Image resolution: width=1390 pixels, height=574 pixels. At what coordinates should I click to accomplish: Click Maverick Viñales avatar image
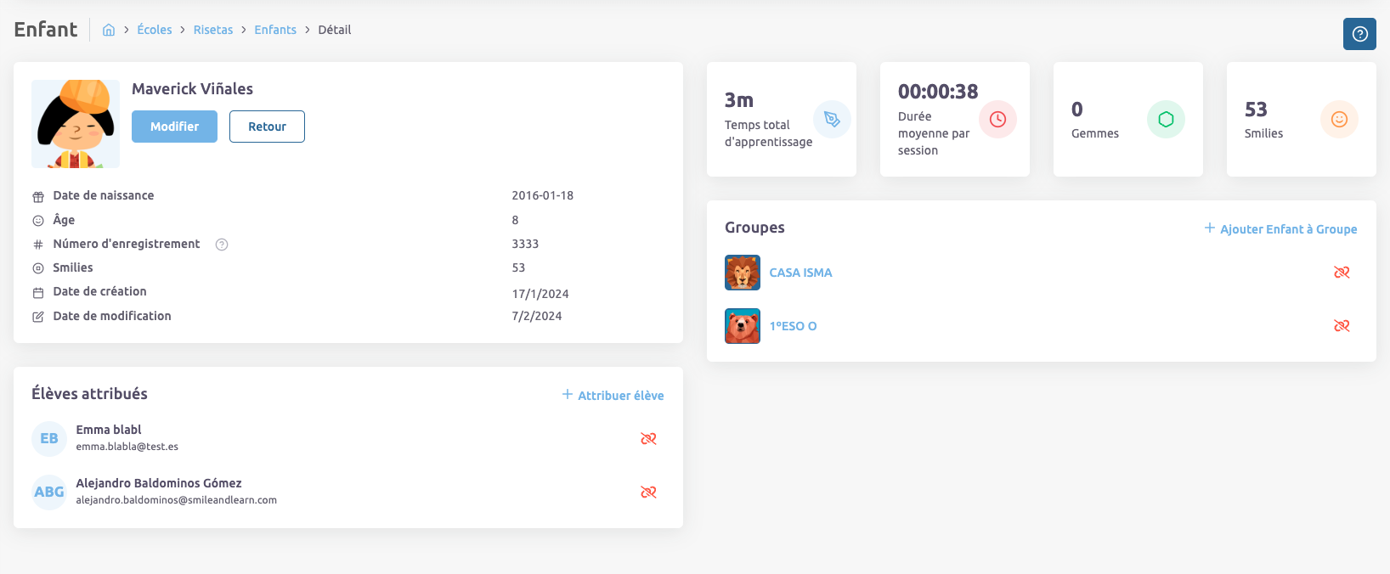[76, 124]
